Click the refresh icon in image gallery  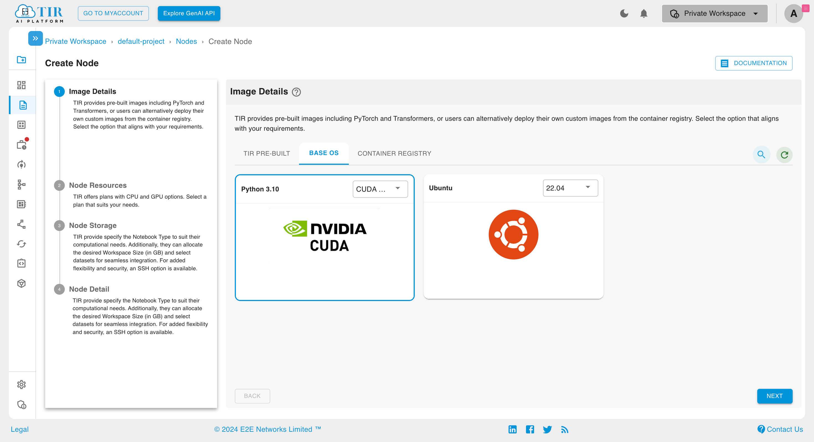point(784,155)
